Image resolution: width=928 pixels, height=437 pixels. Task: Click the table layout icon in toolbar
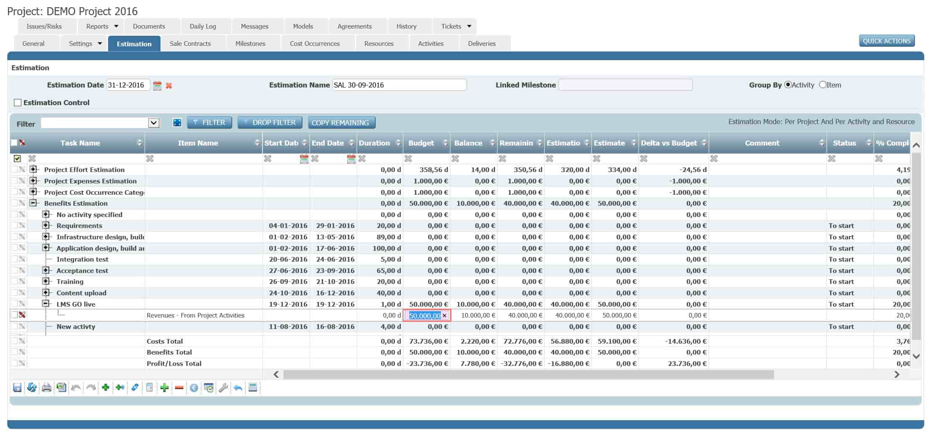coord(253,387)
